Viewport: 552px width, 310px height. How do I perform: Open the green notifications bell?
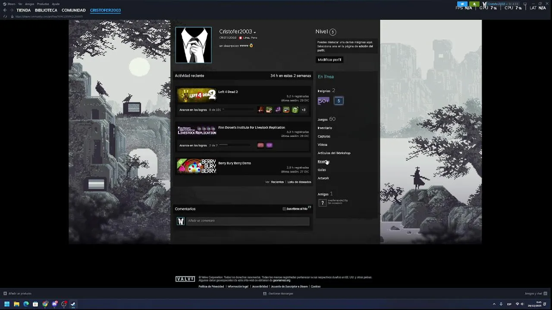(474, 4)
